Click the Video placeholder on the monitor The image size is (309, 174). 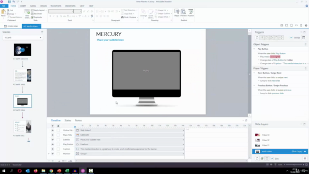146,71
